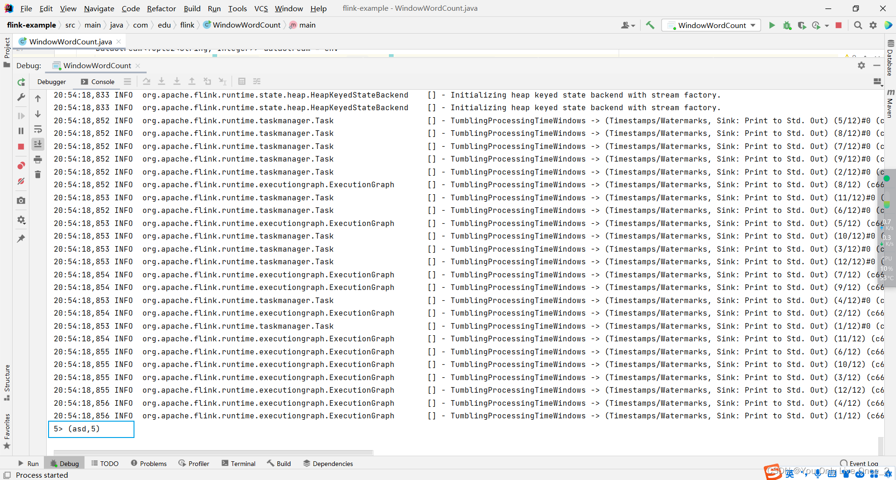Click flink-example breadcrumb
Viewport: 896px width, 480px height.
[x=31, y=25]
